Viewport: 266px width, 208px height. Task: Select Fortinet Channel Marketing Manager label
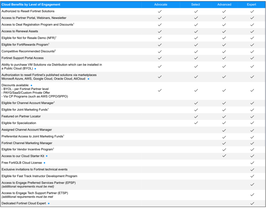[27, 143]
